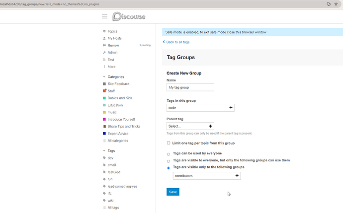Go back to all tags

coord(178,42)
